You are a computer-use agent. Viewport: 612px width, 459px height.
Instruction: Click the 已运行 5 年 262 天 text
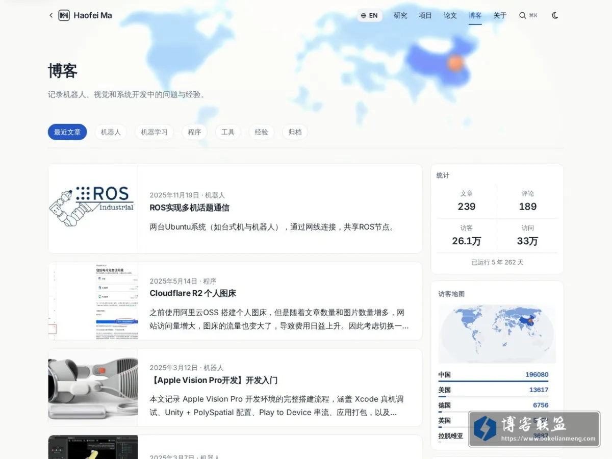click(497, 262)
